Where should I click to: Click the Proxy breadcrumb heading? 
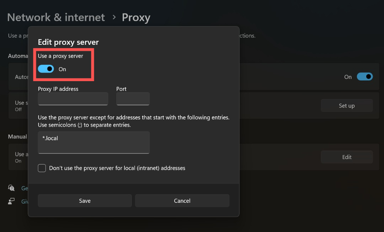136,17
